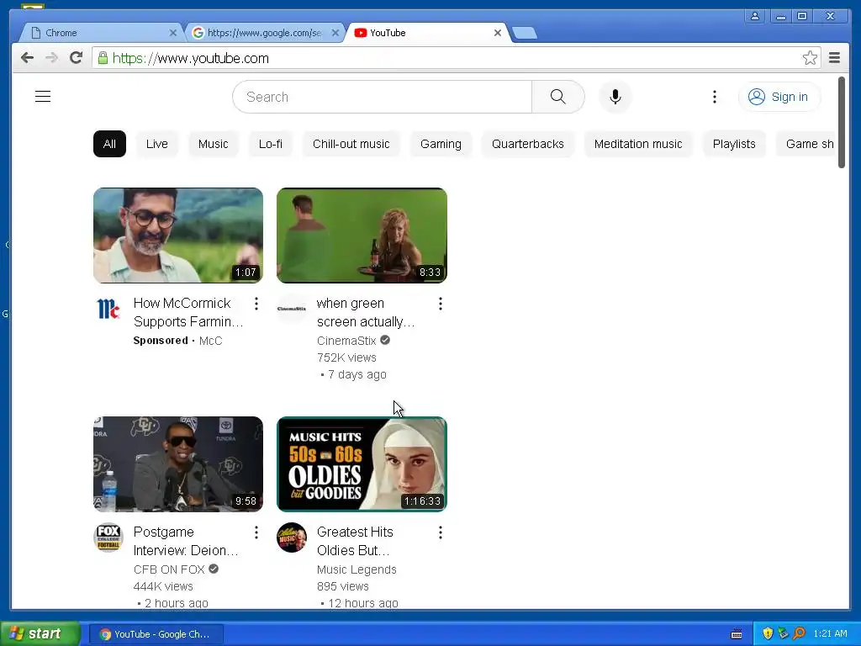861x646 pixels.
Task: Open a new tab button
Action: pyautogui.click(x=525, y=34)
